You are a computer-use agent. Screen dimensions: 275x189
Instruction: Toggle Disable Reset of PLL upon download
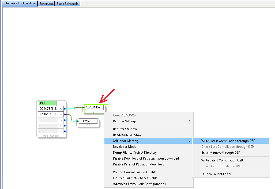[138, 164]
